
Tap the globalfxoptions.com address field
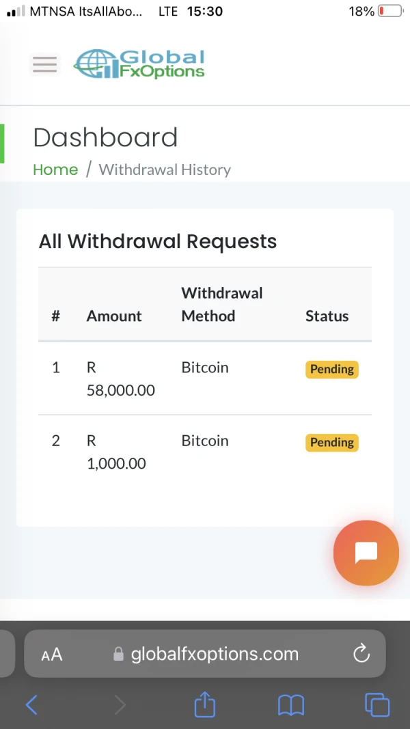click(x=215, y=654)
